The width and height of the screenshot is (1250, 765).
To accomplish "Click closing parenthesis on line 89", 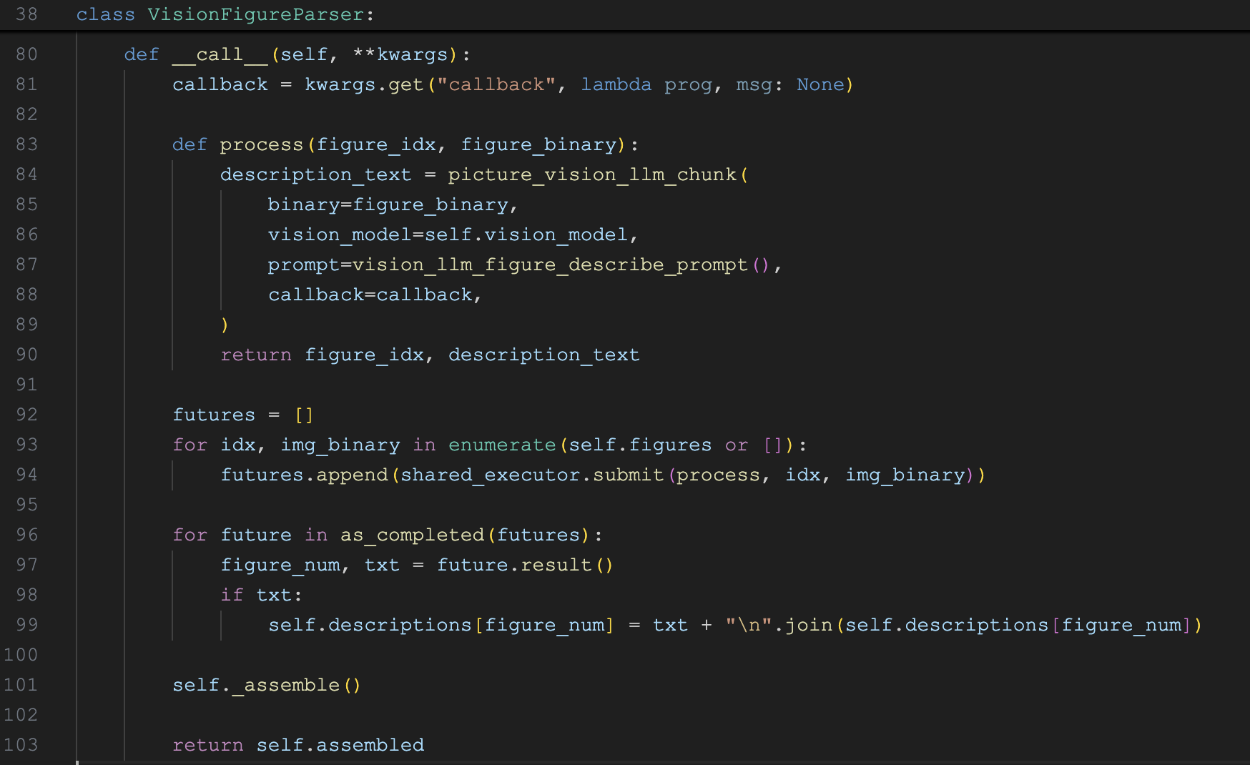I will pos(225,325).
